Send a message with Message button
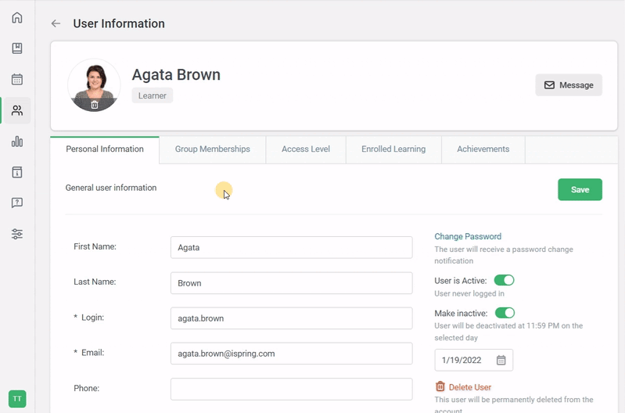Image resolution: width=625 pixels, height=413 pixels. [x=569, y=85]
